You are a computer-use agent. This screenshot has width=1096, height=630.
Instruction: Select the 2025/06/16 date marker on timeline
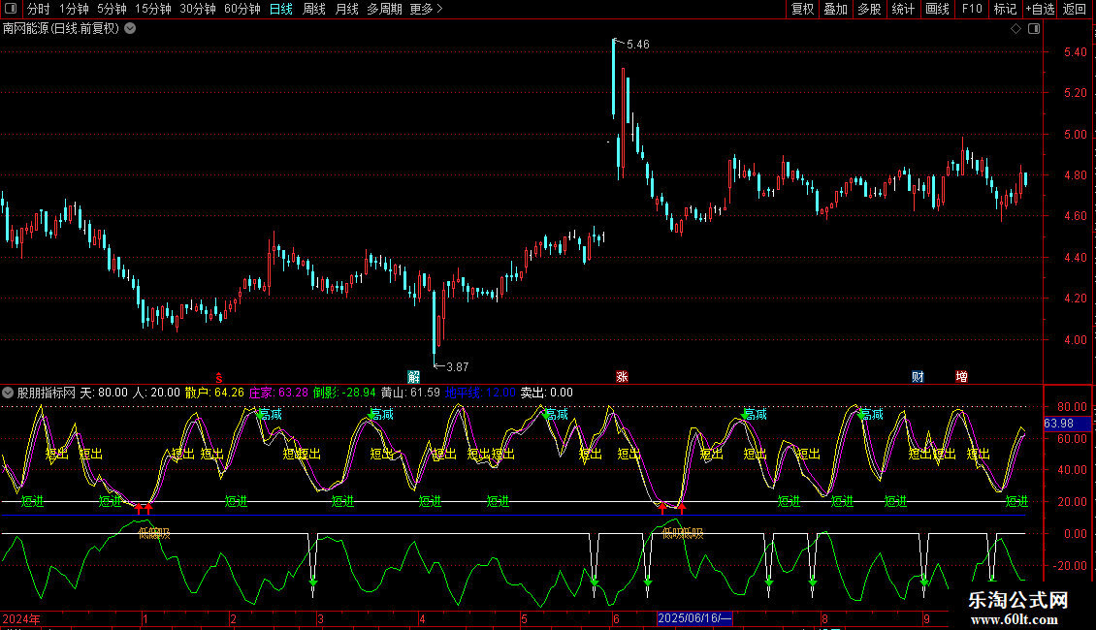[x=694, y=618]
